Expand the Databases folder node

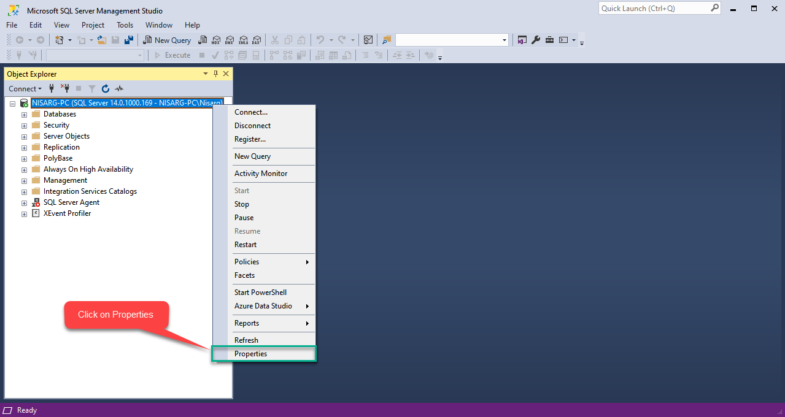[25, 115]
